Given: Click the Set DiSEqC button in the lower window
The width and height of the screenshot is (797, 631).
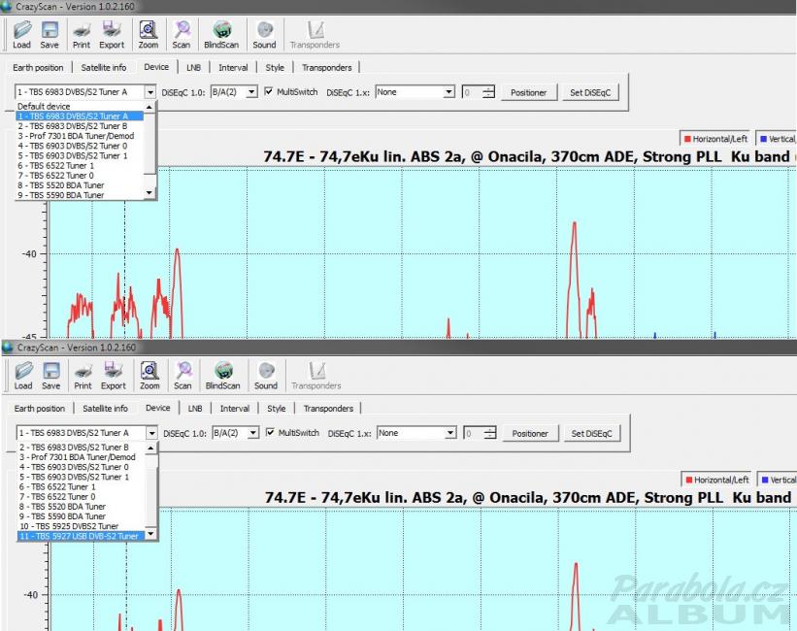Looking at the screenshot, I should point(591,434).
